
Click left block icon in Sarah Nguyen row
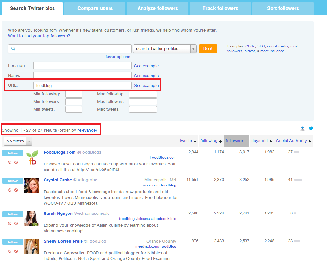click(x=10, y=223)
